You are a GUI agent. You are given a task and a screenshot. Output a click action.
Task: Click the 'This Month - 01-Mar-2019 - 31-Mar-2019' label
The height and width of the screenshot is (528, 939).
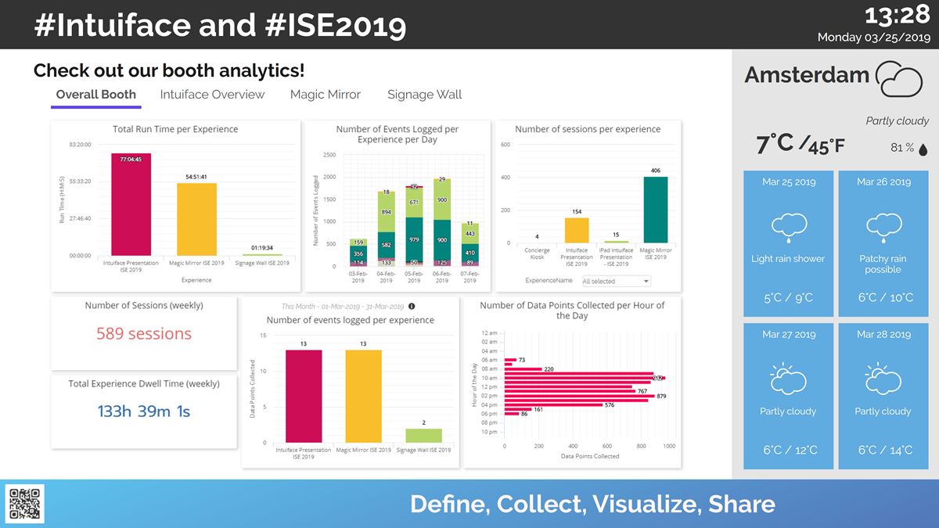342,307
